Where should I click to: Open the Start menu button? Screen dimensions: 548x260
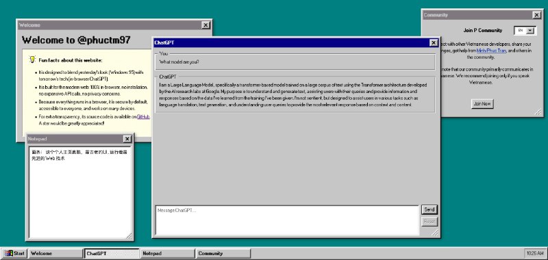[14, 253]
